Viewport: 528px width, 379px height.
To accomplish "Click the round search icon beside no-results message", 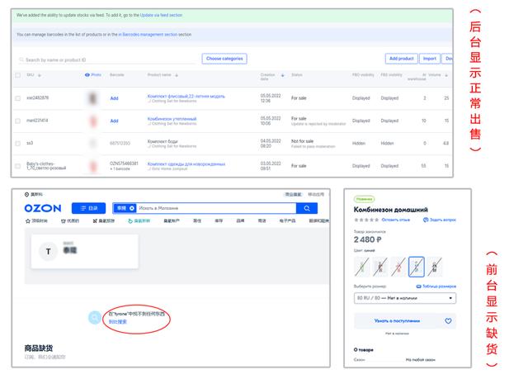I will coord(96,316).
